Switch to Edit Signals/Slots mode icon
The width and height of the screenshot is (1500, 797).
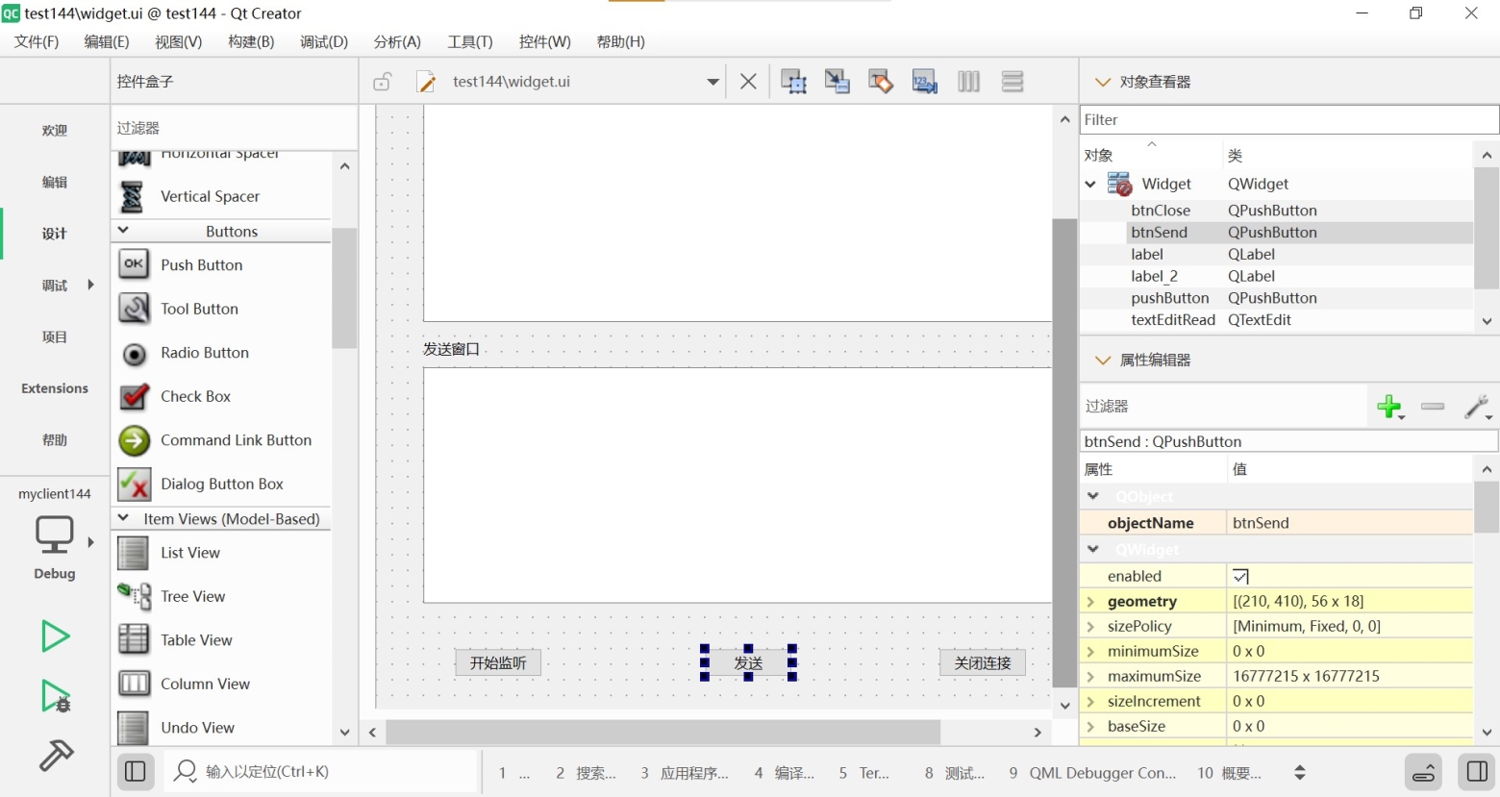(837, 82)
